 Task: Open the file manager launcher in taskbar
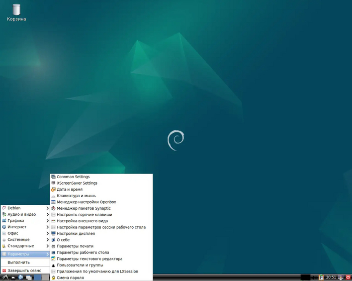pos(13,277)
